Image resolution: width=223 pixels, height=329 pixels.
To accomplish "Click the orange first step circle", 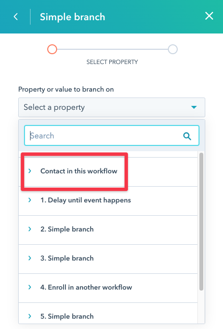I will (x=52, y=49).
